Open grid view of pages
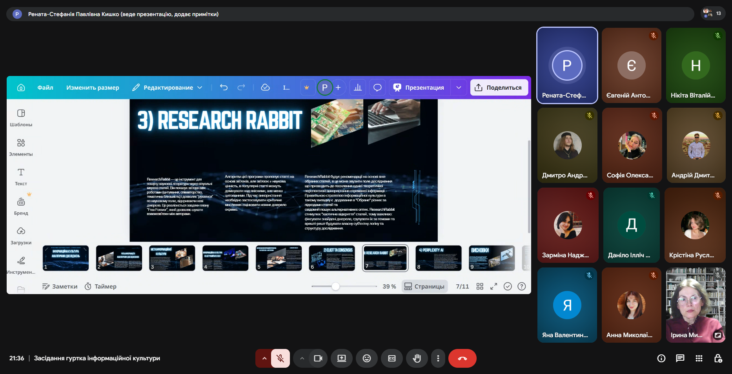 (x=480, y=286)
